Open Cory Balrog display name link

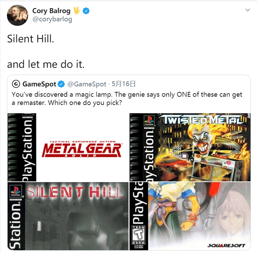click(52, 11)
